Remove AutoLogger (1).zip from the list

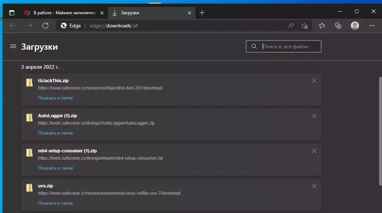[314, 116]
